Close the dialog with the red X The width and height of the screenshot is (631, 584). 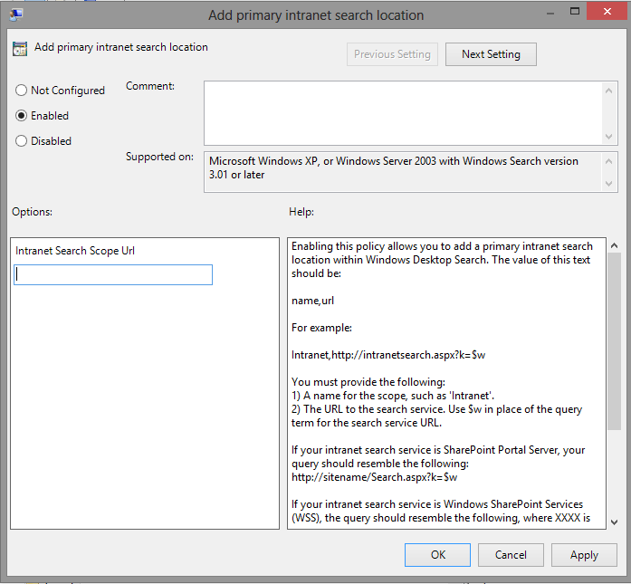click(607, 11)
